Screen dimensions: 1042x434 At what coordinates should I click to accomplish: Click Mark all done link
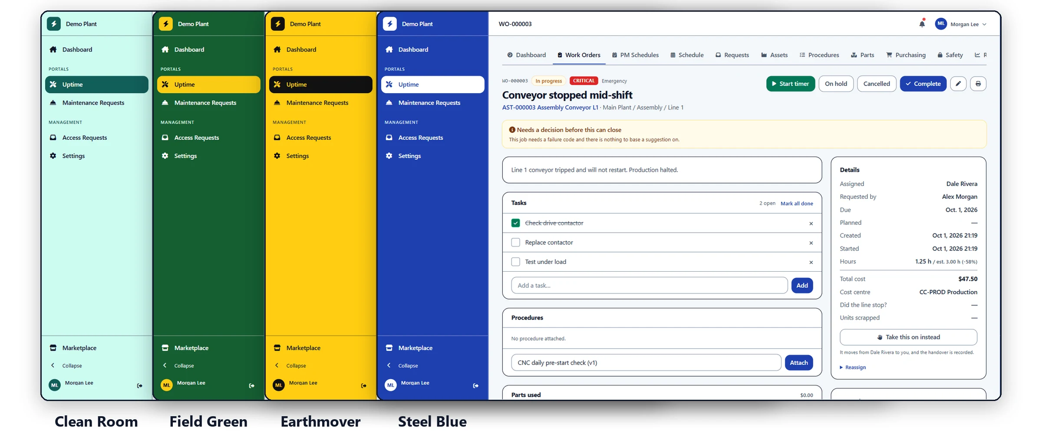tap(797, 204)
